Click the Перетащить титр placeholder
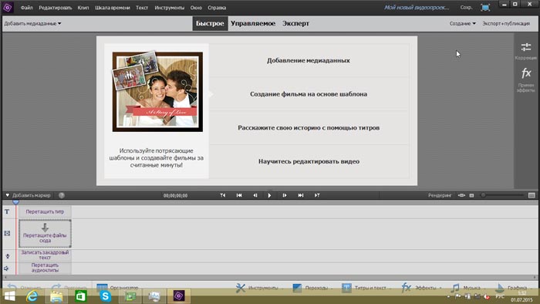Screen dimensions: 540x304 coord(45,211)
